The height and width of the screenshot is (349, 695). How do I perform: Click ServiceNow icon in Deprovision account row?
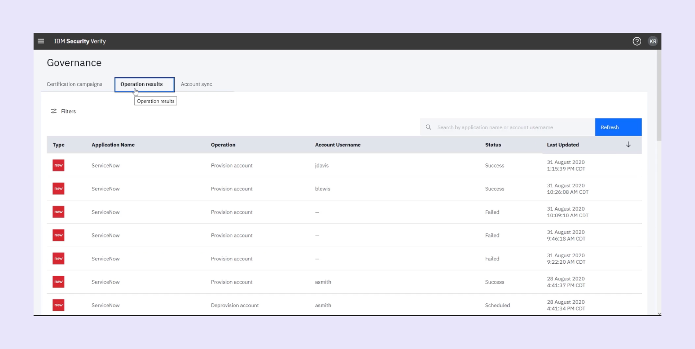click(x=59, y=305)
